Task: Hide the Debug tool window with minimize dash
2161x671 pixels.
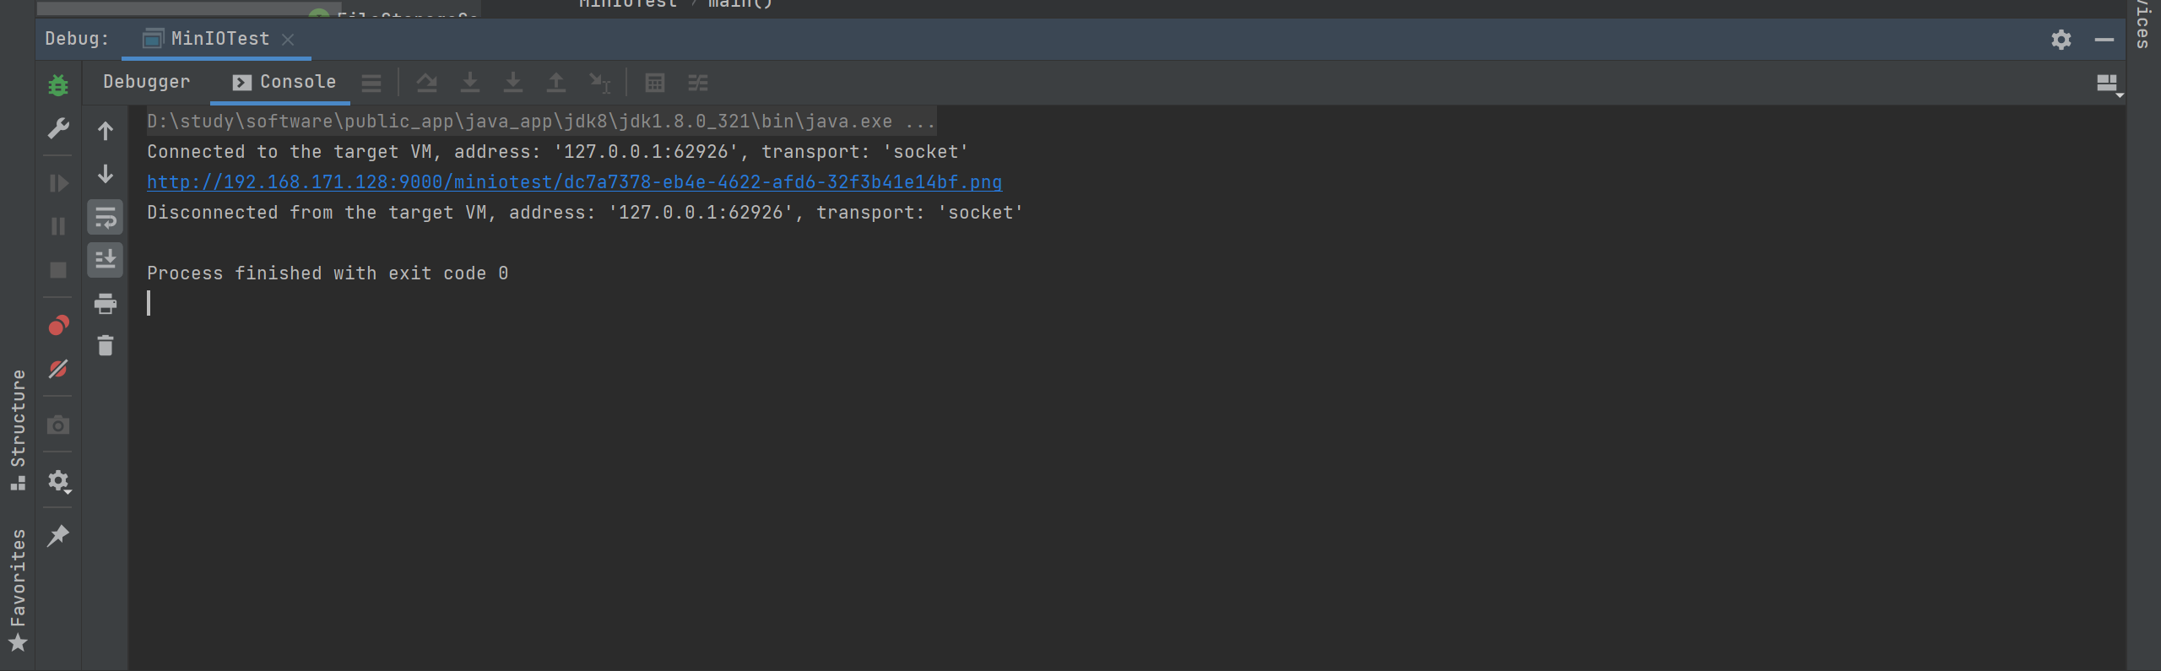Action: [x=2104, y=40]
